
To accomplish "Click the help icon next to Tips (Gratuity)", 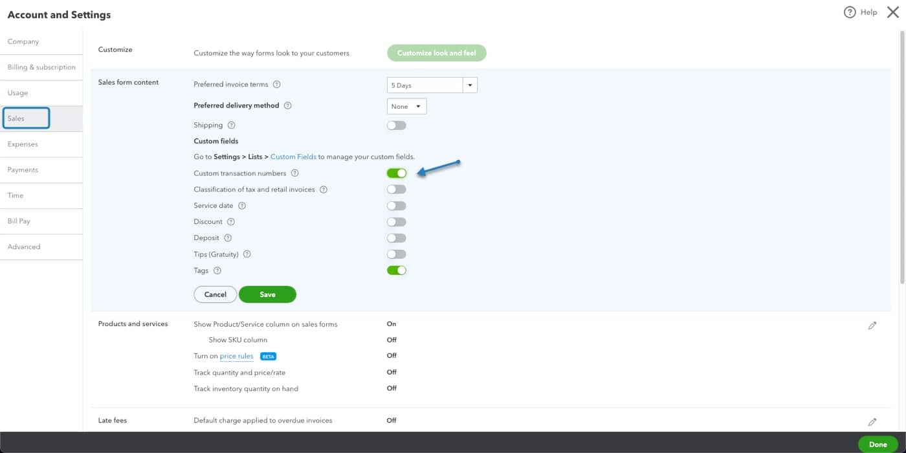I will pyautogui.click(x=247, y=254).
